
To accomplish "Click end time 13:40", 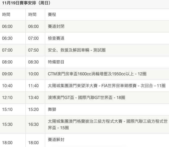I will (x=33, y=97).
